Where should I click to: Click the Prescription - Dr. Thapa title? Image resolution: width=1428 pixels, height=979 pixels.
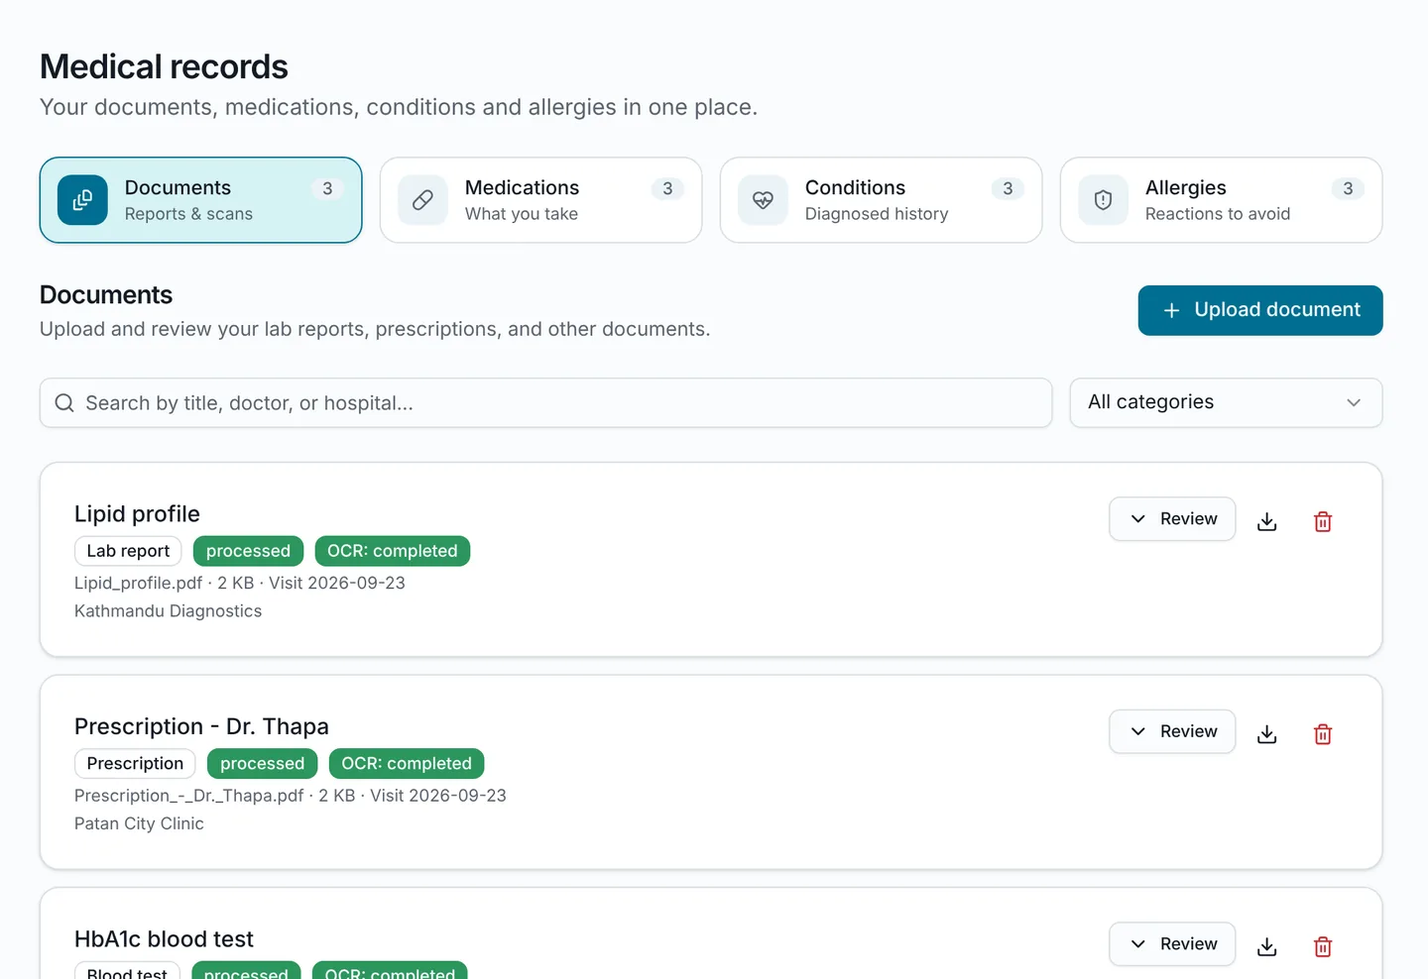201,726
